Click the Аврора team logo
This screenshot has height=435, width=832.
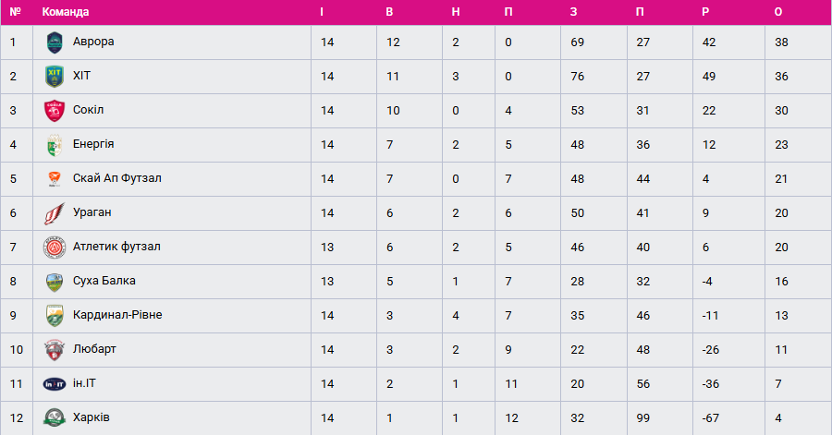click(x=54, y=42)
